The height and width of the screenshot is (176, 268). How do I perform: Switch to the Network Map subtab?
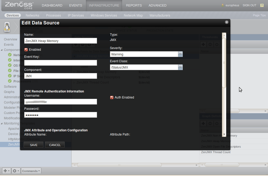click(133, 15)
